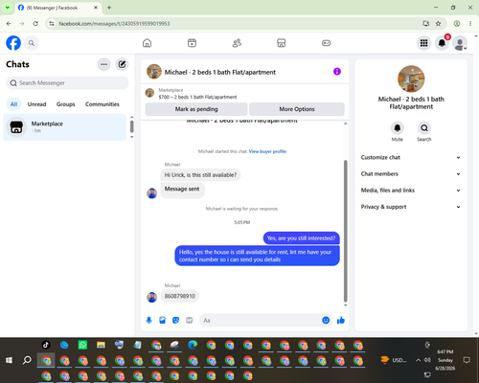The width and height of the screenshot is (479, 383).
Task: Click the Windows taskbar search icon
Action: (x=27, y=360)
